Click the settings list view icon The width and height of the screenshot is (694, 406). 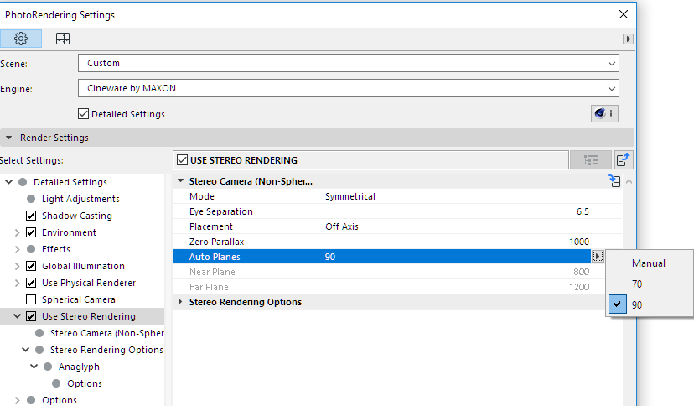coord(590,160)
